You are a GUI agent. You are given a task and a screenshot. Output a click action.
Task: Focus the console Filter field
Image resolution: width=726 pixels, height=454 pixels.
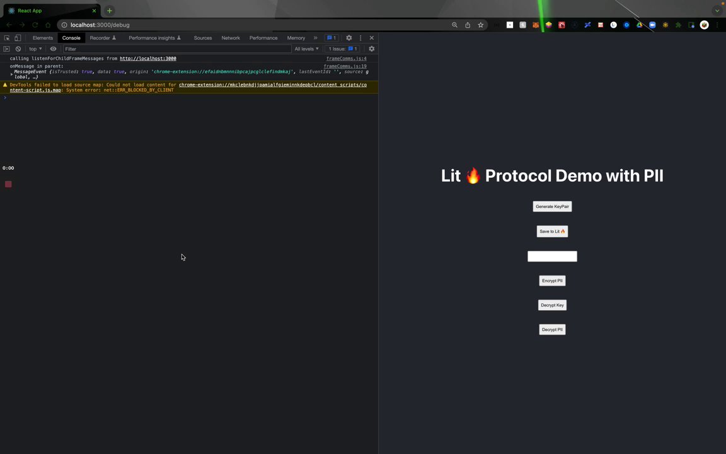(x=177, y=49)
